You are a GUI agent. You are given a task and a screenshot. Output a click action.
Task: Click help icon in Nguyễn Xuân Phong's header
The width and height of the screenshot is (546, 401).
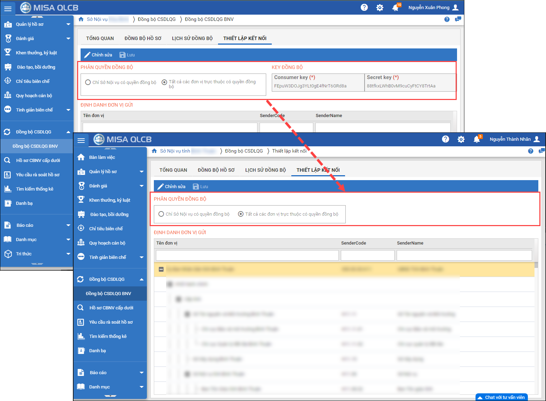click(x=364, y=7)
